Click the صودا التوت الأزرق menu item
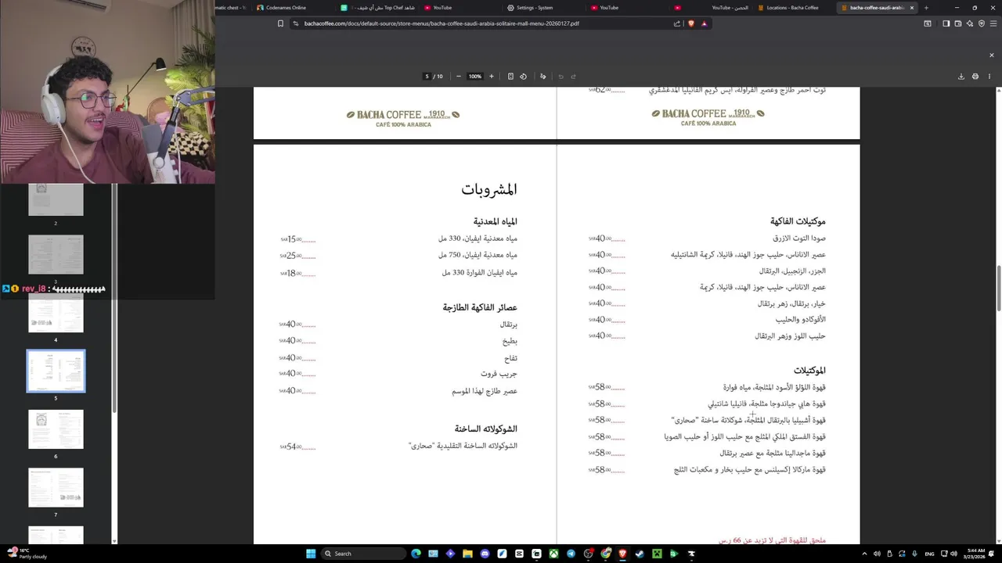This screenshot has width=1002, height=563. click(x=799, y=238)
